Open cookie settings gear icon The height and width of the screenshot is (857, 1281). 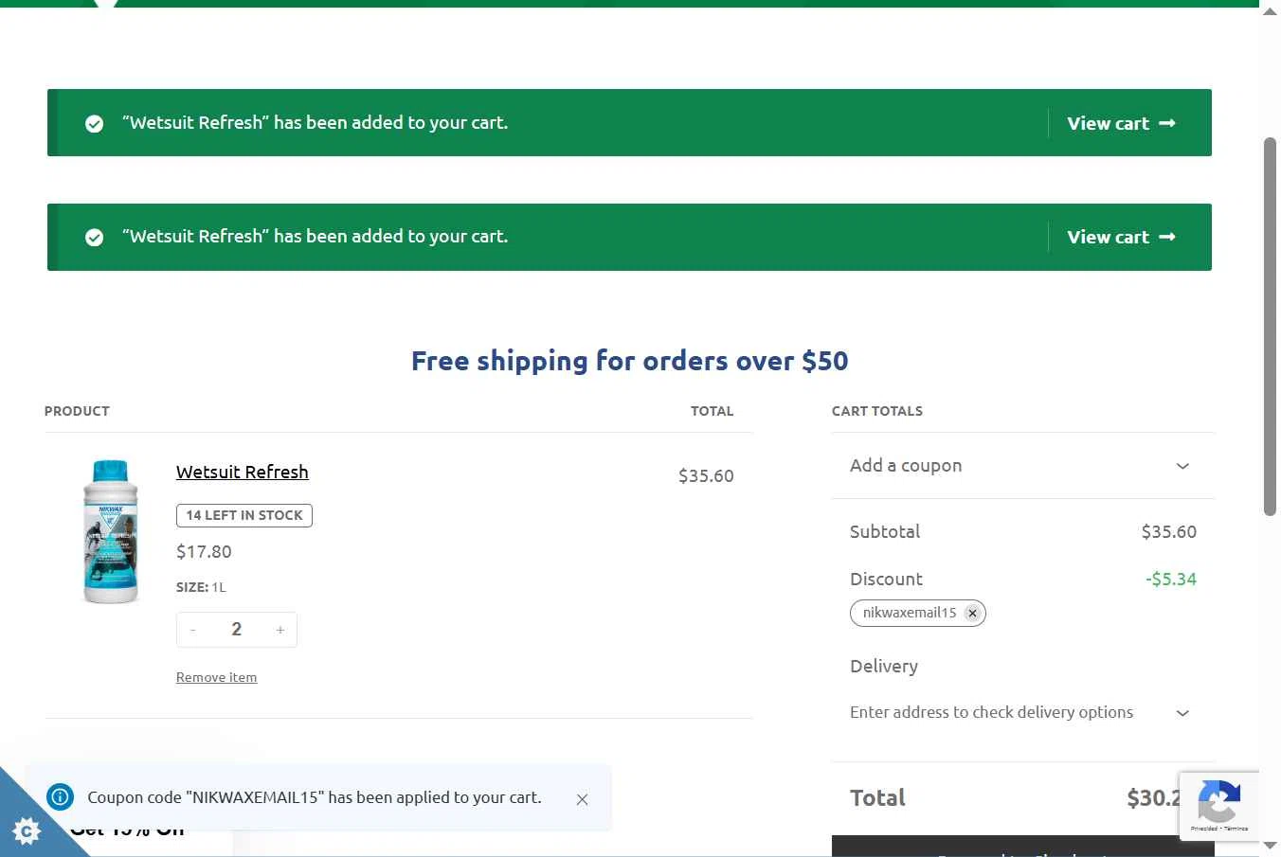click(27, 830)
